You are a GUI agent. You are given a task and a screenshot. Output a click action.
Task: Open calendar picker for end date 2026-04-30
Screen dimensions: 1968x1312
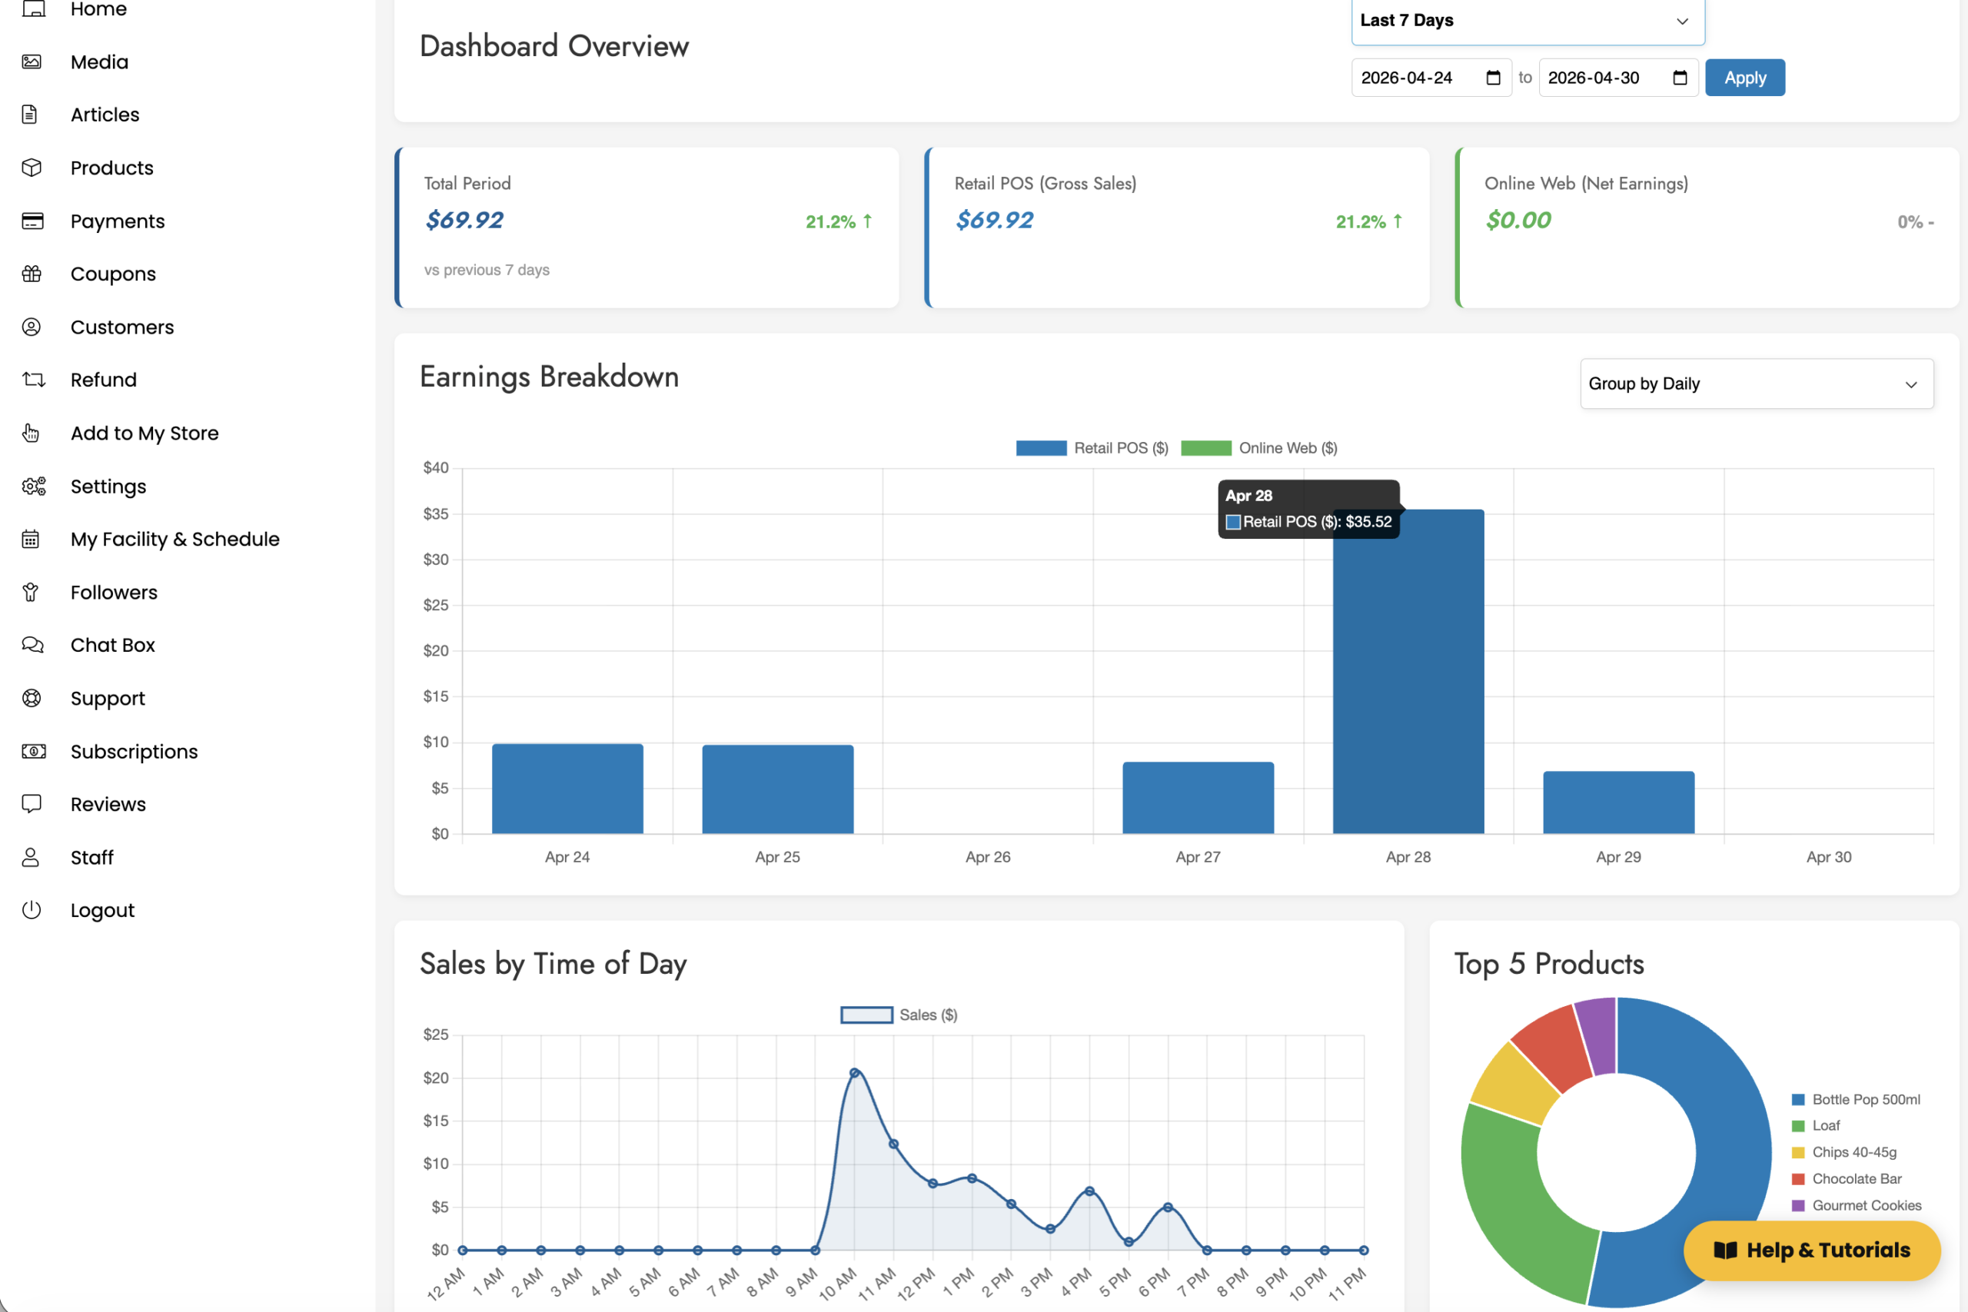[1680, 78]
